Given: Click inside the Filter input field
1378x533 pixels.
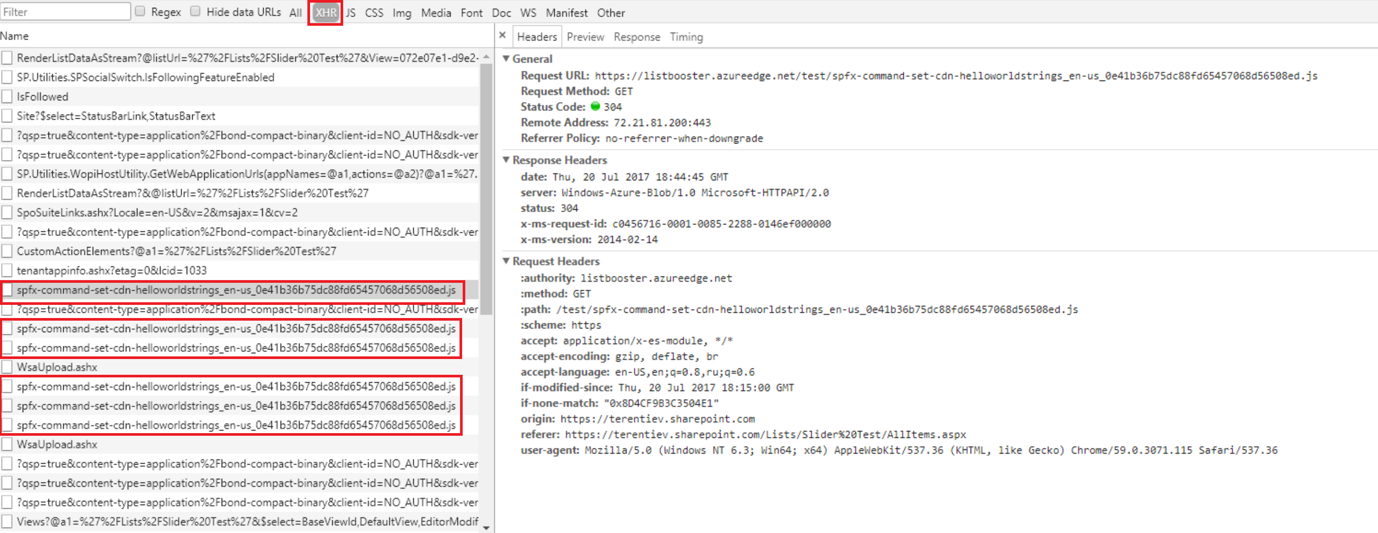Looking at the screenshot, I should pos(65,11).
